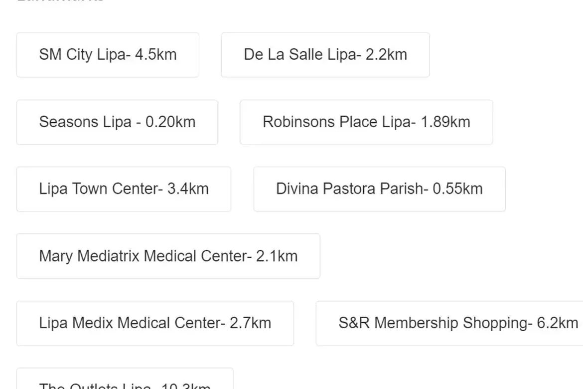Open the Robinsons Place Lipa 1.89km tag
This screenshot has width=583, height=389.
pyautogui.click(x=366, y=122)
